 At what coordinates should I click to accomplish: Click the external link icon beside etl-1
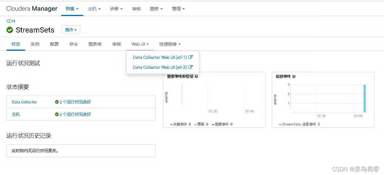point(191,57)
